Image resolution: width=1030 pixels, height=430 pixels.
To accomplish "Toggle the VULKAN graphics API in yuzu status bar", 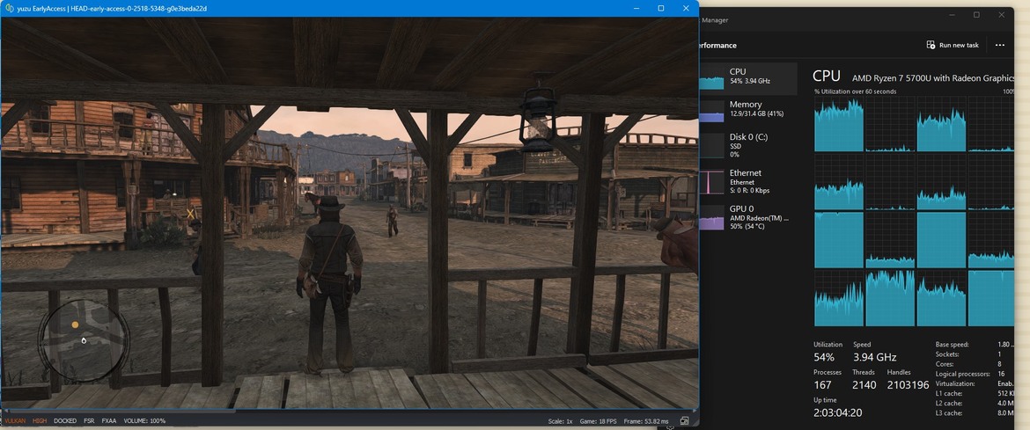I will (x=15, y=421).
